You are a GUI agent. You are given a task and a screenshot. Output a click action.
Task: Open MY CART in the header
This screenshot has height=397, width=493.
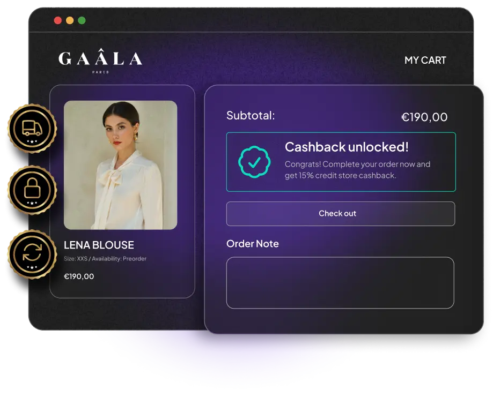tap(425, 60)
